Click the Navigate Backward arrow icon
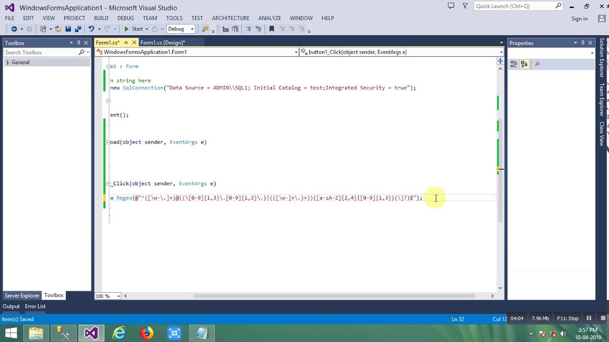This screenshot has width=609, height=342. 14,29
